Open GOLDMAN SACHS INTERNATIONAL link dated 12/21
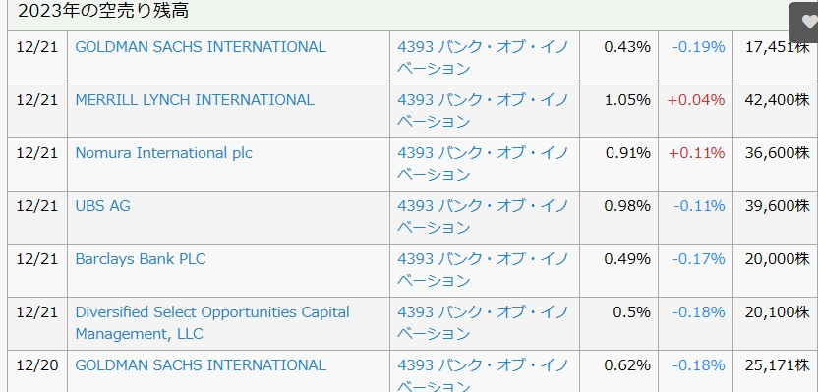 (201, 47)
